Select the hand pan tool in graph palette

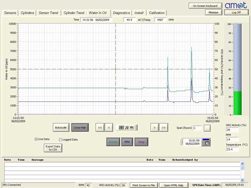click(132, 128)
